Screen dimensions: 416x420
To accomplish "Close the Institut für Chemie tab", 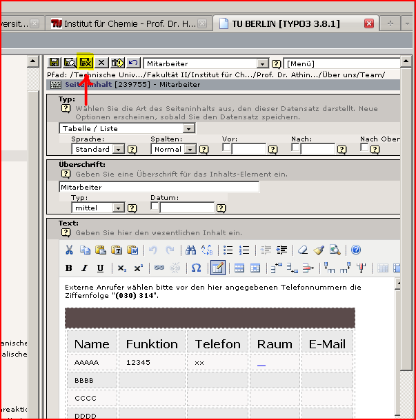I will 202,24.
